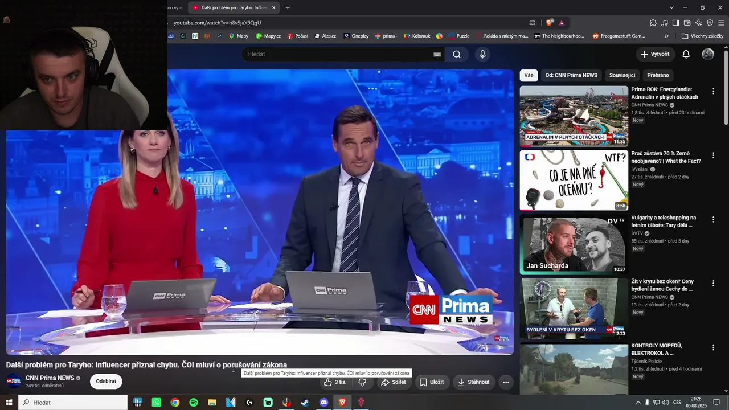Click the Odebírat subscribe button
Image resolution: width=729 pixels, height=410 pixels.
coord(106,382)
